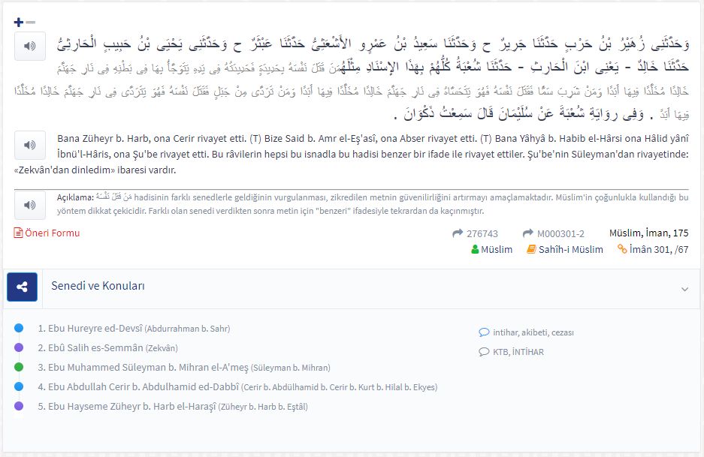Click the document icon beside Öneri Formu

pos(18,233)
